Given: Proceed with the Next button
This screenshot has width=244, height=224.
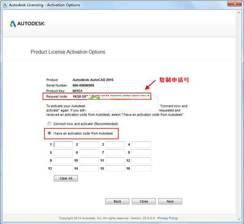Looking at the screenshot, I should [170, 202].
